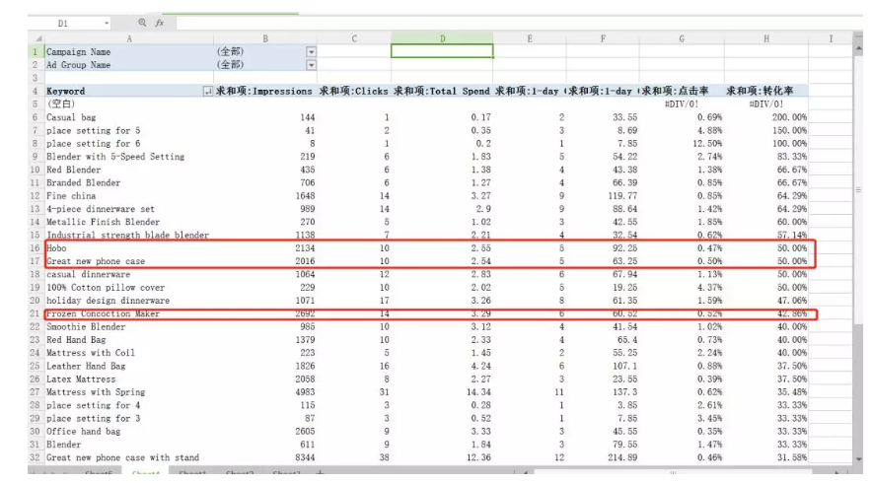Screen dimensions: 872x483
Task: Open the Campaign Name filter dropdown
Action: point(312,51)
